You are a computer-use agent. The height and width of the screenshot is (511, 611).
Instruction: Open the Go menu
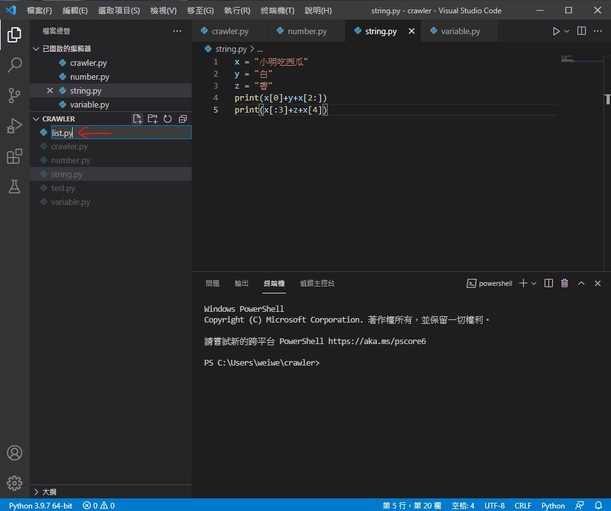(201, 11)
